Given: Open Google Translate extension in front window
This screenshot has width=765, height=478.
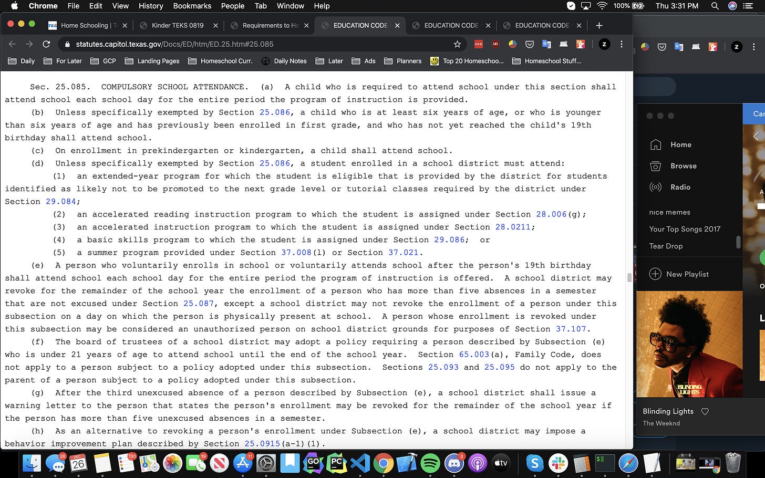Looking at the screenshot, I should 546,44.
